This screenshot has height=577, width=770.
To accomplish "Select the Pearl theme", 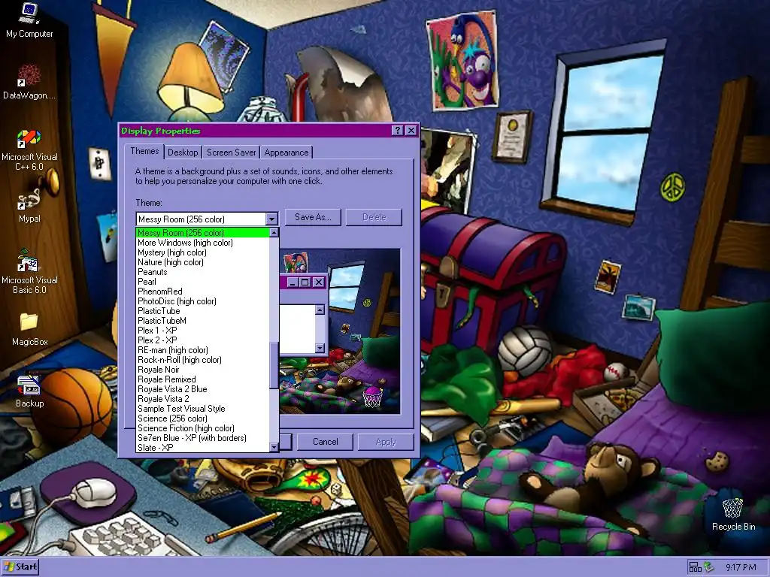I will 203,282.
